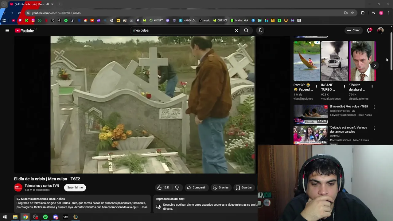This screenshot has height=221, width=393.
Task: Open Chrome profile avatar N
Action: tap(381, 13)
